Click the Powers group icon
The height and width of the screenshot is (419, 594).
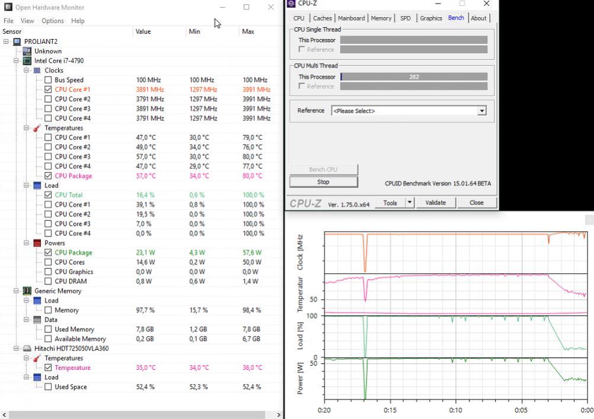point(37,243)
